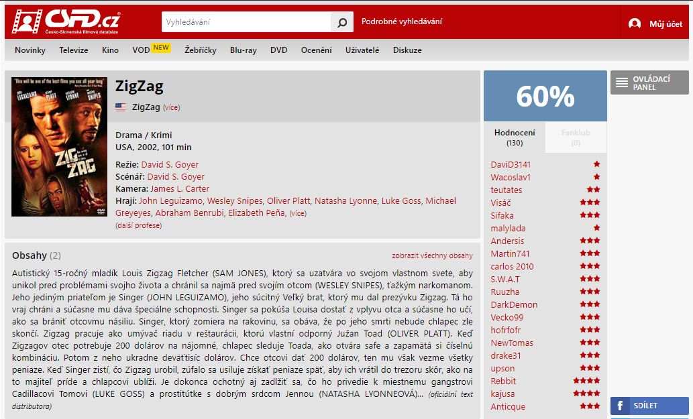Open actor Abraham Benrubi page

[x=189, y=213]
